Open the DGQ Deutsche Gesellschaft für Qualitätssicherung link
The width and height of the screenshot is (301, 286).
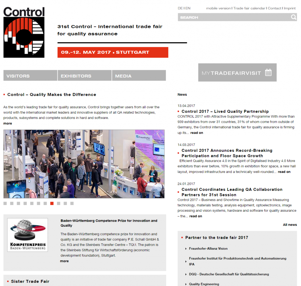tap(229, 274)
